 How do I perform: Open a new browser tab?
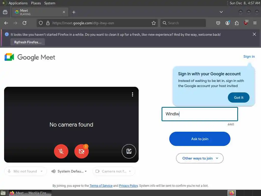pos(74,12)
